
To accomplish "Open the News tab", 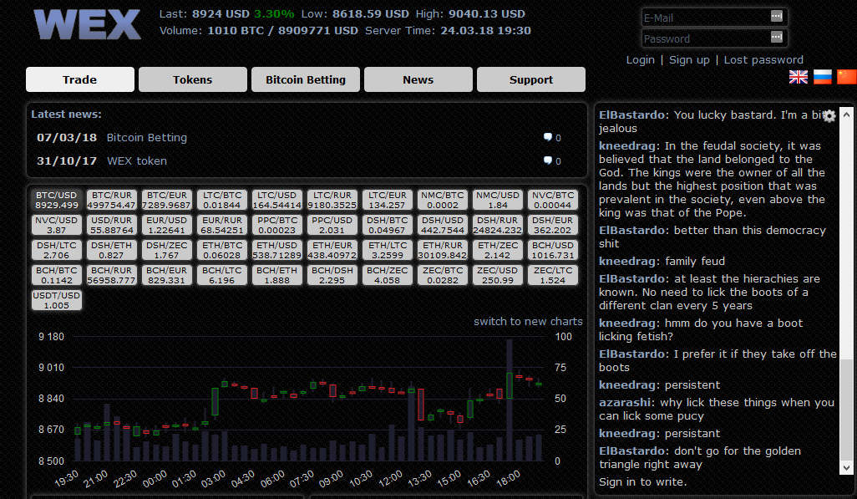I will click(x=418, y=79).
